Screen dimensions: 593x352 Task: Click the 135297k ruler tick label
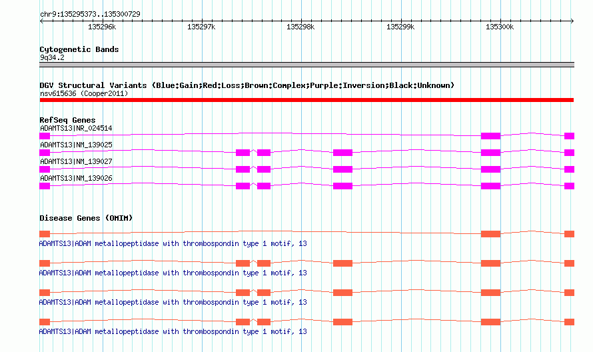point(201,27)
